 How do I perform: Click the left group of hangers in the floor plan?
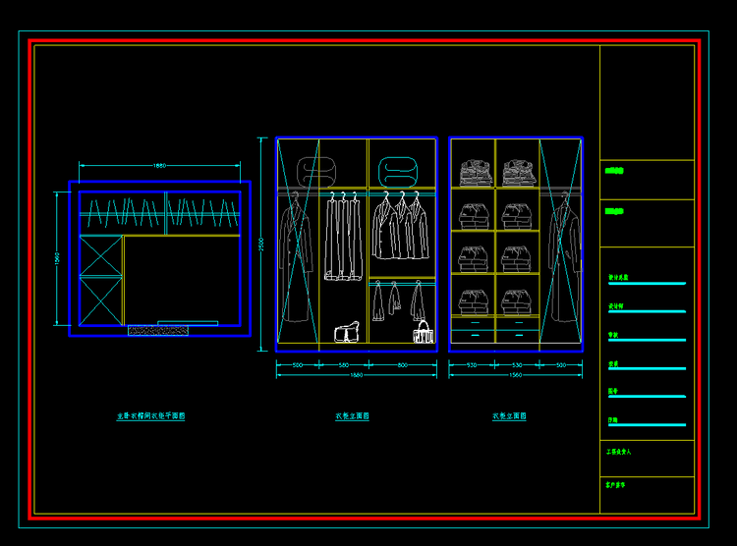click(123, 213)
